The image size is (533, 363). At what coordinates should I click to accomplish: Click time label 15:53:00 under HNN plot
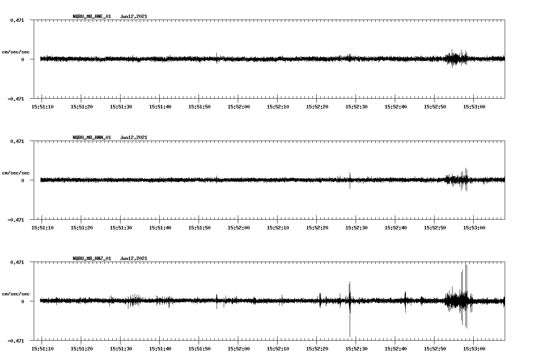coord(474,228)
